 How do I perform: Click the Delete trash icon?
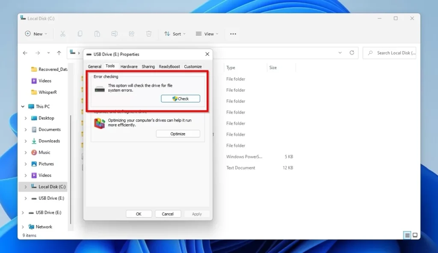149,34
